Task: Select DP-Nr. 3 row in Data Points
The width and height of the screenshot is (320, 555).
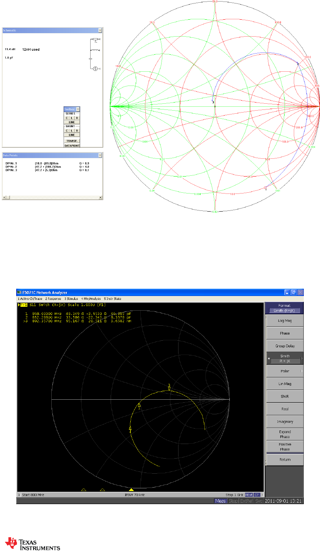Action: point(47,170)
